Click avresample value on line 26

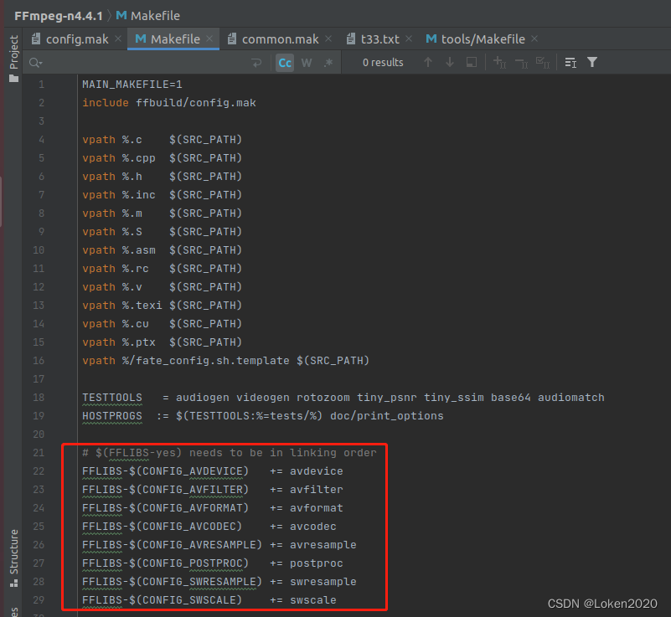tap(323, 545)
